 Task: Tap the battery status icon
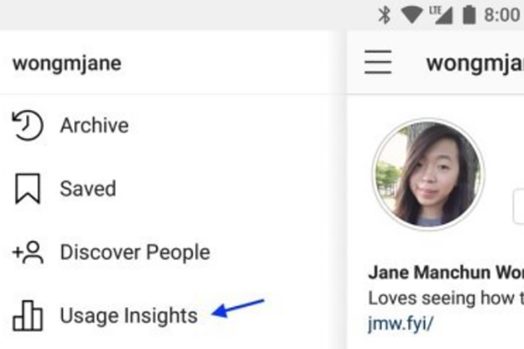tap(469, 15)
